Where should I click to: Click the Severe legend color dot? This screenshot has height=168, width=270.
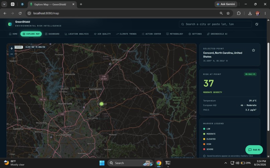pyautogui.click(x=204, y=149)
